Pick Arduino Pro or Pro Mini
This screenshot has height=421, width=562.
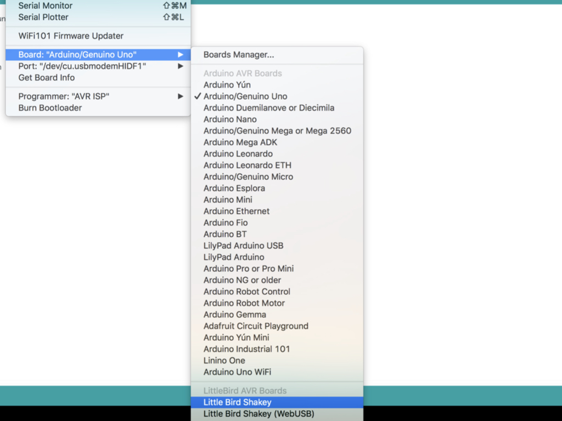[x=277, y=268]
